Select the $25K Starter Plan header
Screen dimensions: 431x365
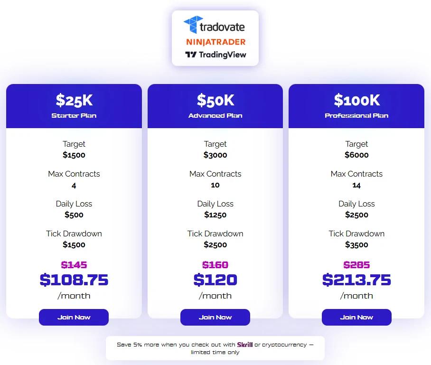[x=74, y=106]
